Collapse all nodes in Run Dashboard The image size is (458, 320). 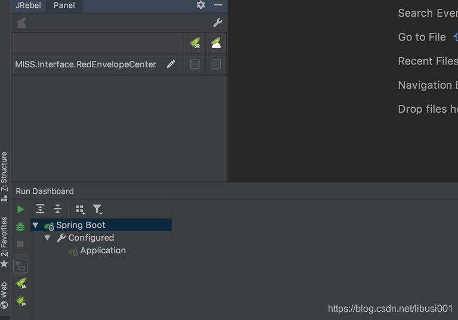57,209
